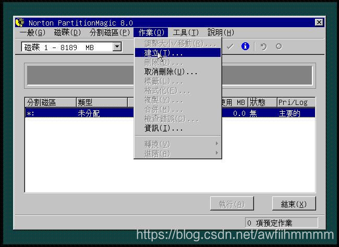Select greyed 調整大小/移動(R)... entry
This screenshot has height=247, width=339.
pos(178,43)
